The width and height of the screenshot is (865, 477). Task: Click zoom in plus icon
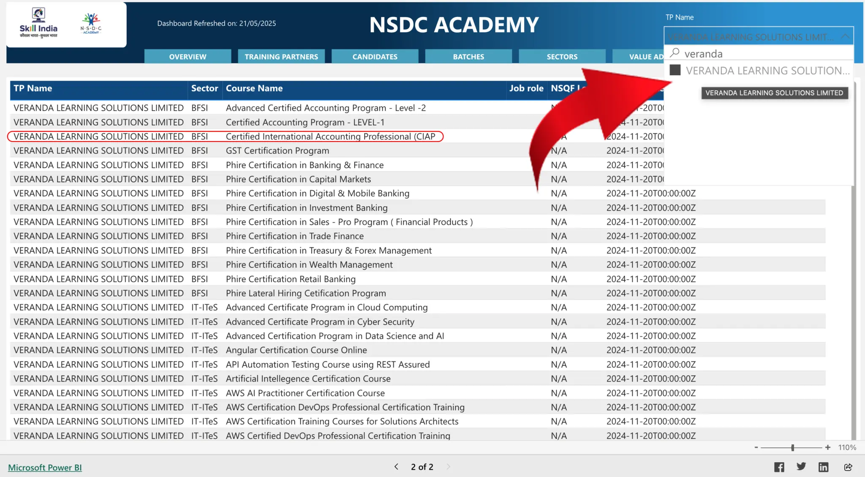tap(828, 447)
